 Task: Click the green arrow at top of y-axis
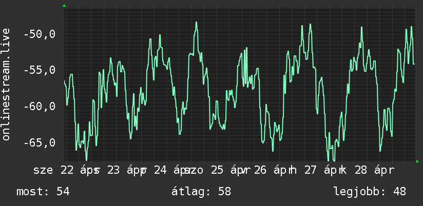click(x=64, y=6)
